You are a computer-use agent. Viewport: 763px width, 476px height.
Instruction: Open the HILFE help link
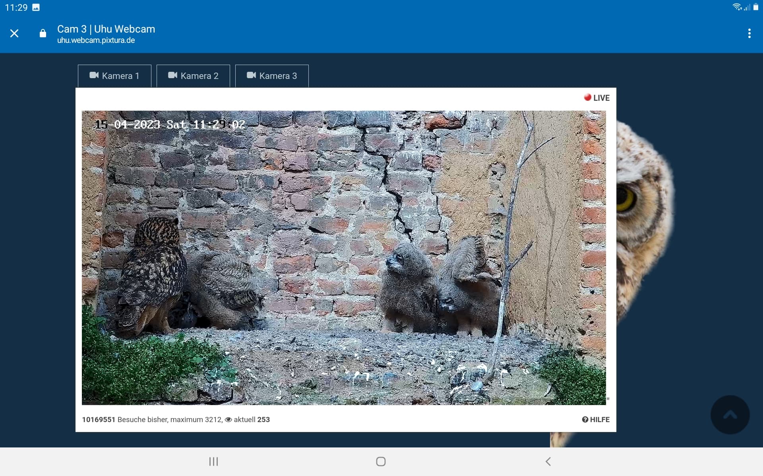pos(596,420)
